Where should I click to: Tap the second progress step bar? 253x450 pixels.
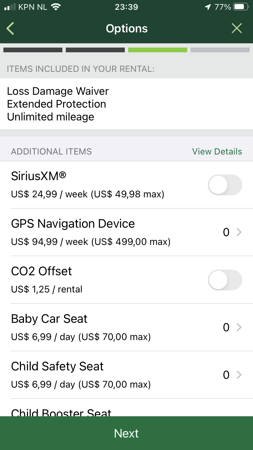click(95, 50)
